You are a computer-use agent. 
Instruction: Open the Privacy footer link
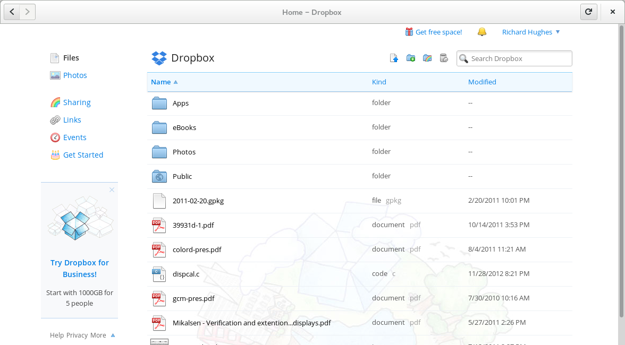click(77, 335)
